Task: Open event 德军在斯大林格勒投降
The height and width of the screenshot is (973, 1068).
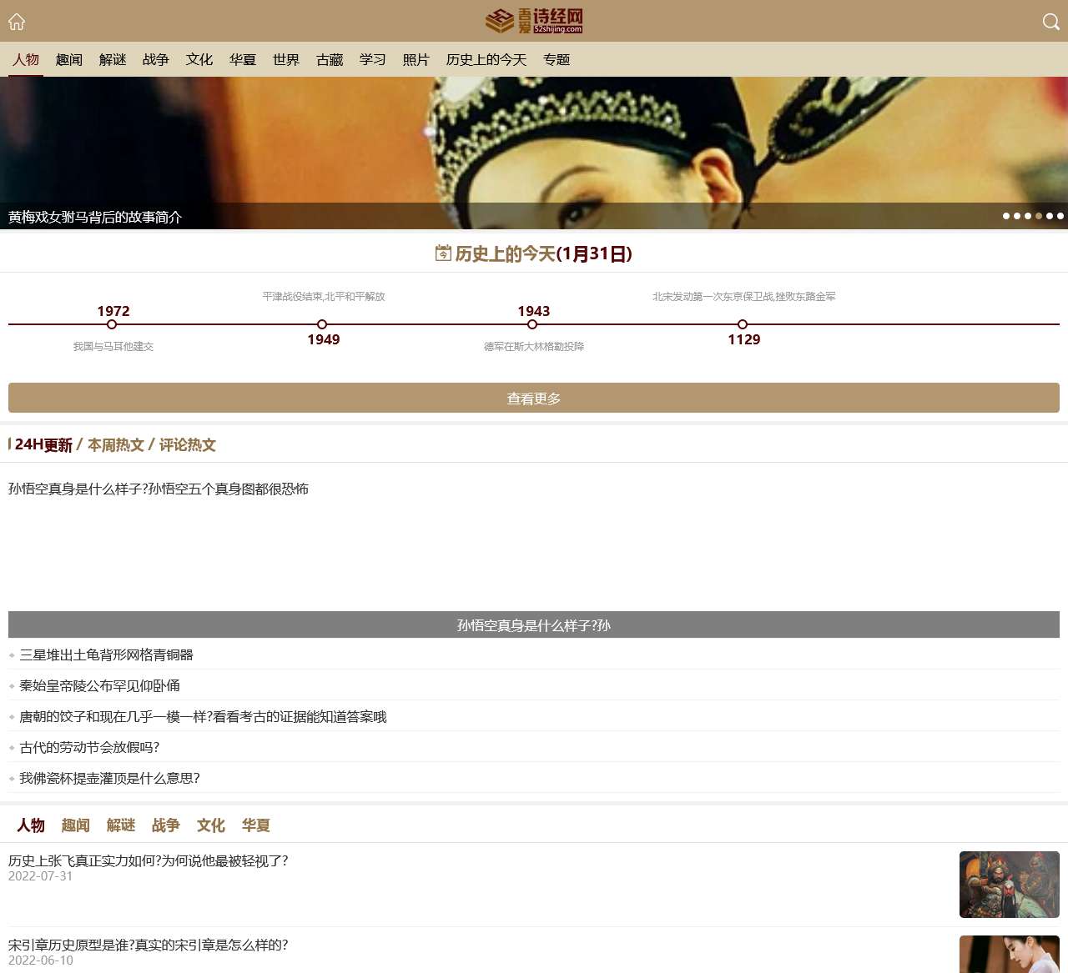Action: point(534,346)
